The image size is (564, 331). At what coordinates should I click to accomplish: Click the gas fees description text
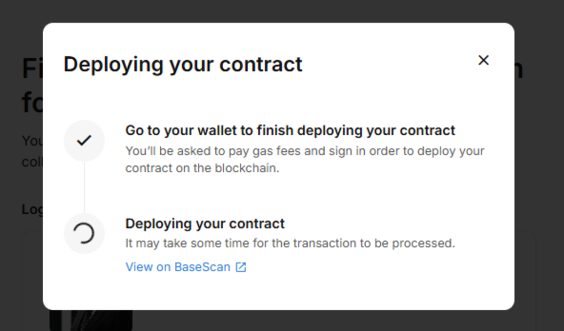(305, 160)
